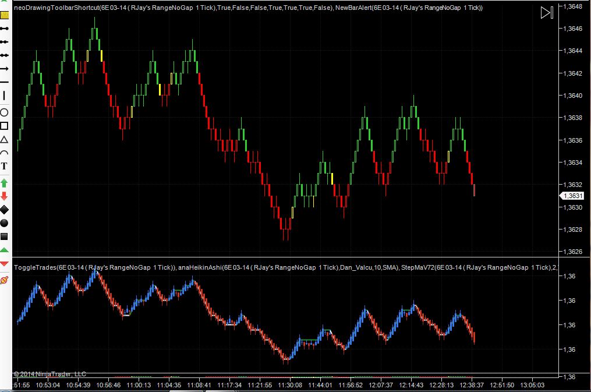Select the black Dot marker tool

(4, 223)
